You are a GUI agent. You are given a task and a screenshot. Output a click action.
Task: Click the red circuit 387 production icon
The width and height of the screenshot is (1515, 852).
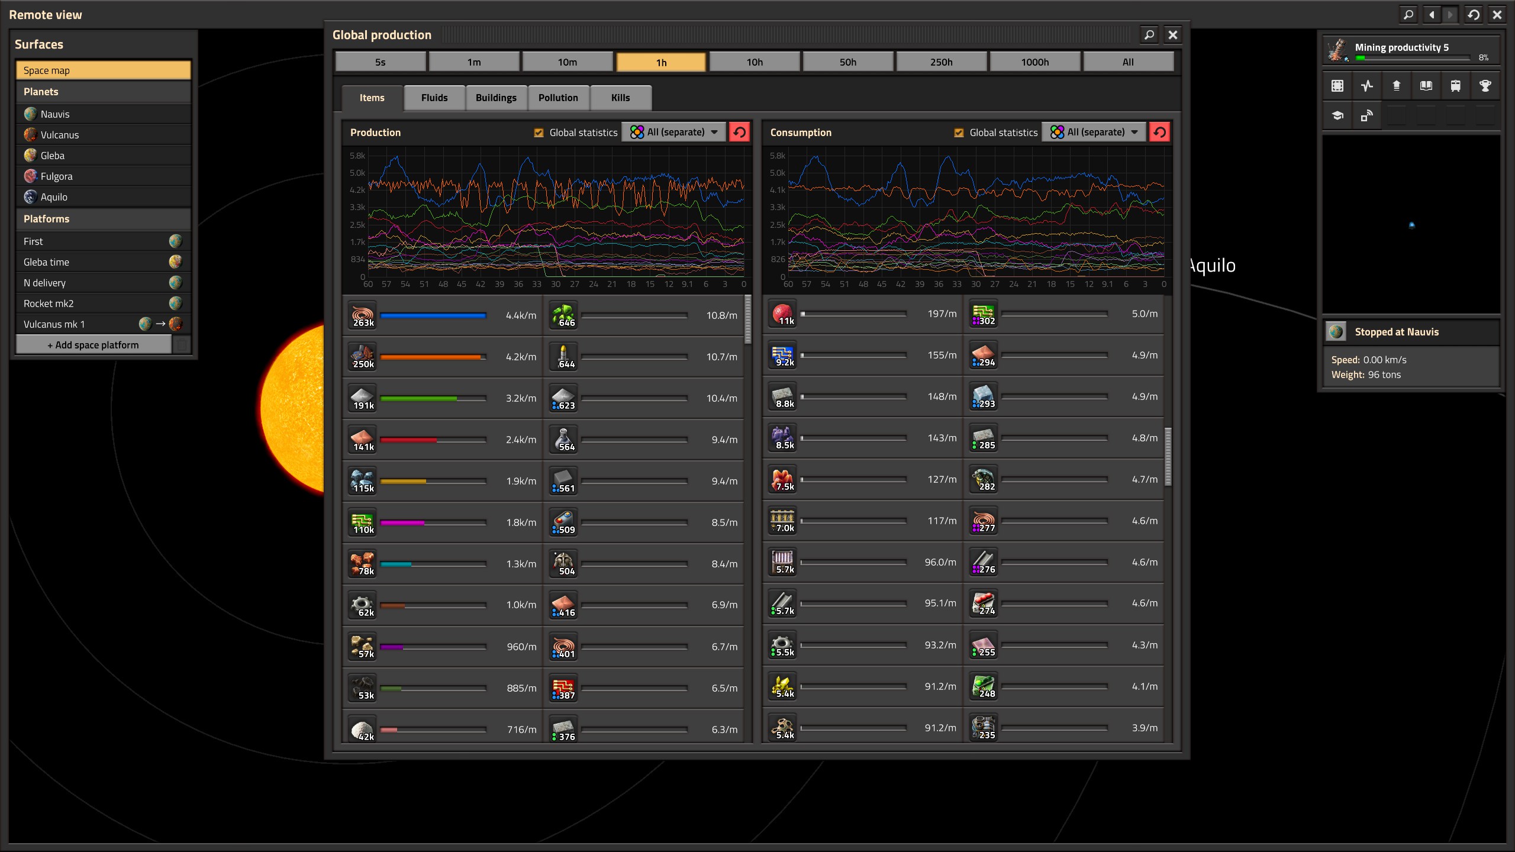(x=563, y=688)
